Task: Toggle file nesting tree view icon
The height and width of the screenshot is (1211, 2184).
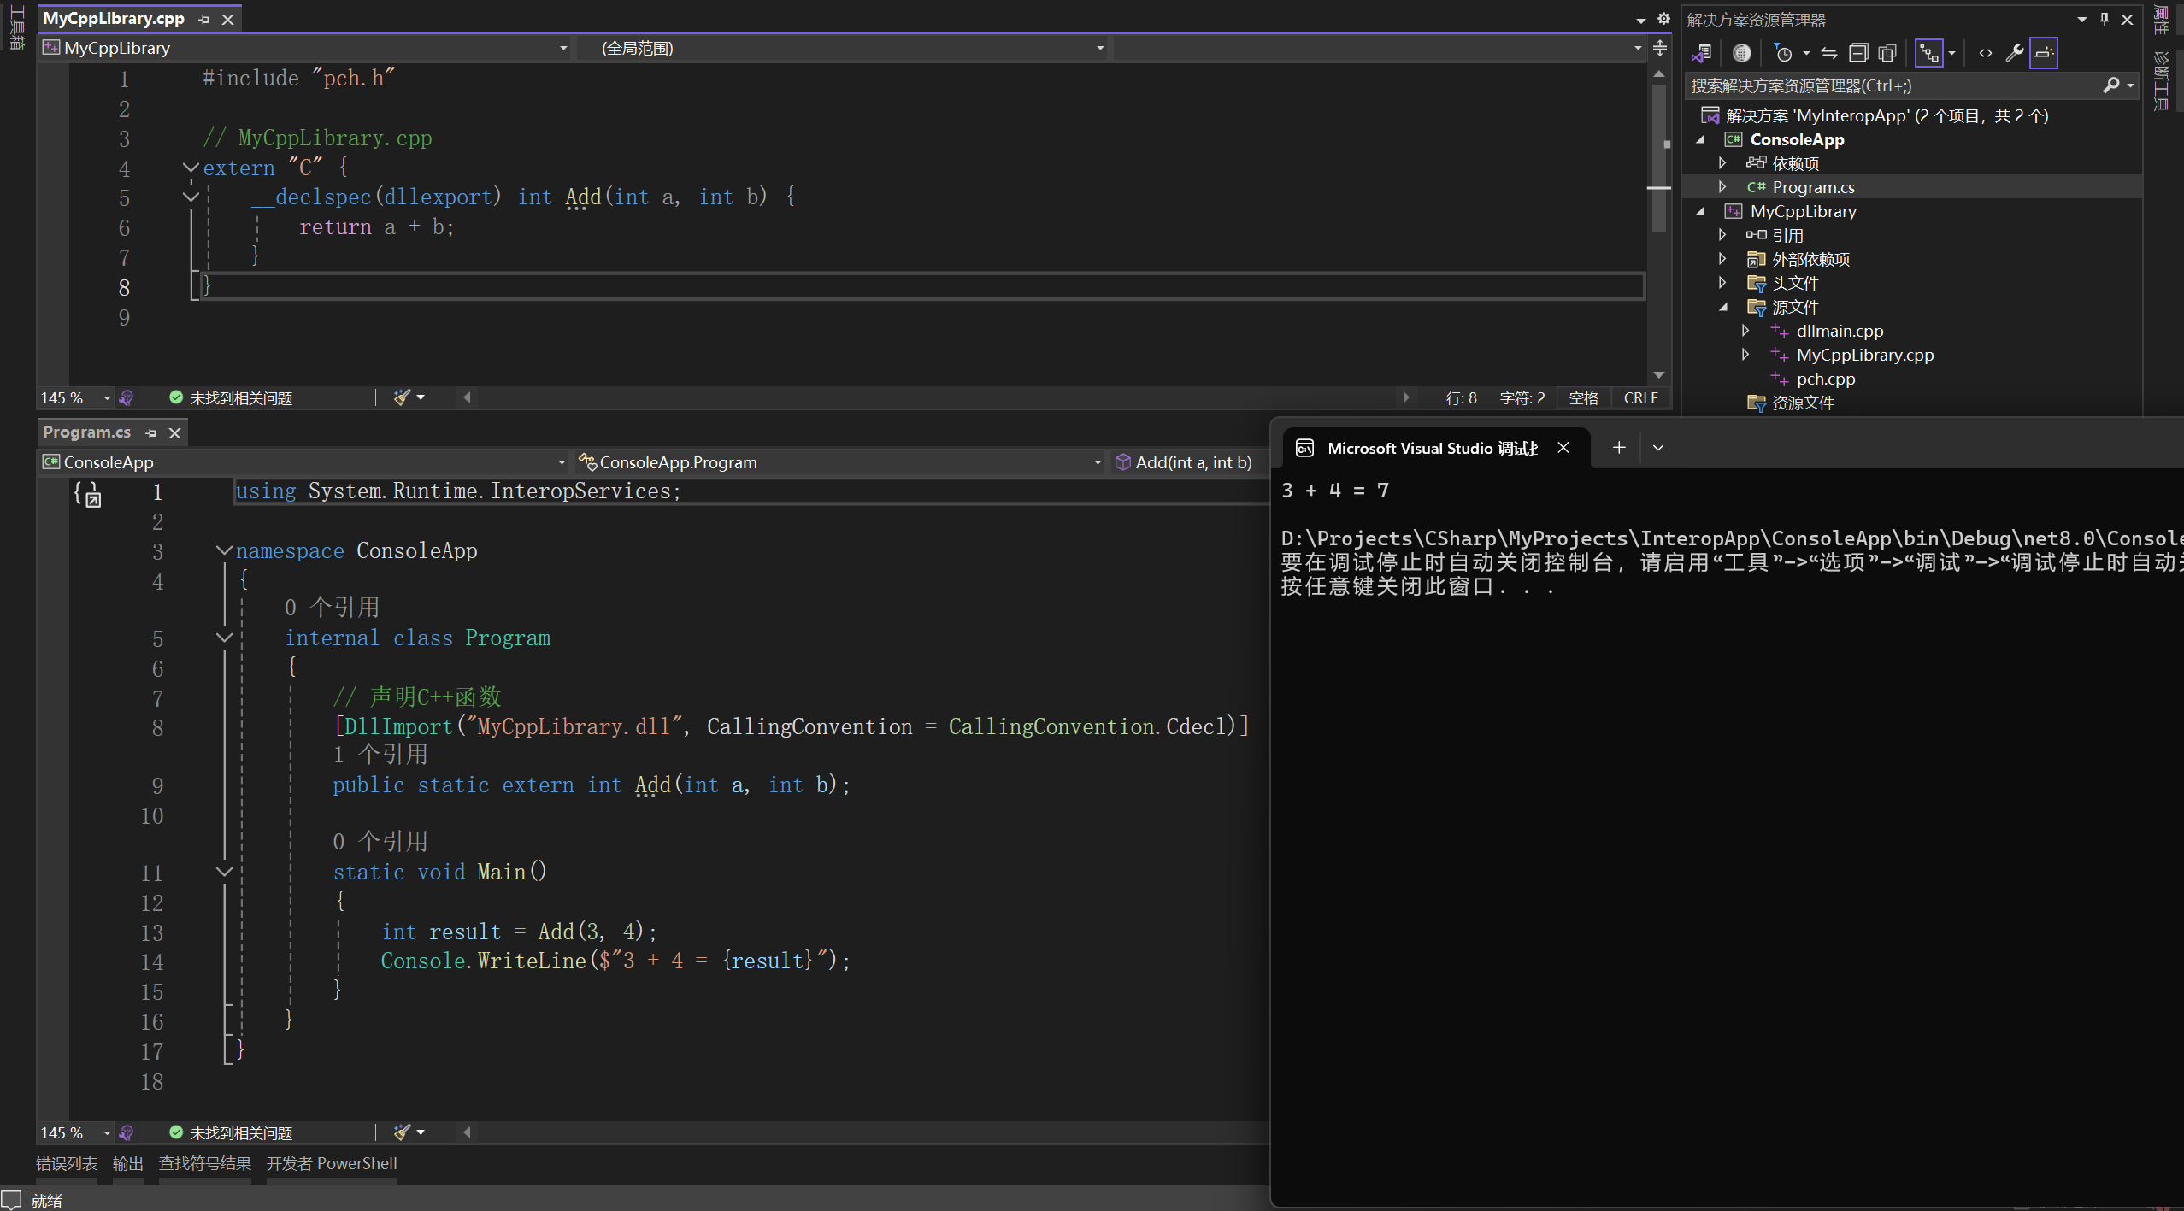Action: 1929,53
